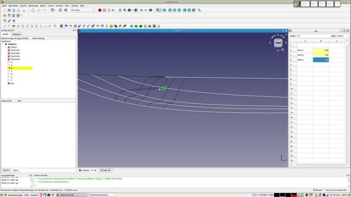Click the paste clipboard icon in toolbar
351x197 pixels.
click(x=33, y=10)
